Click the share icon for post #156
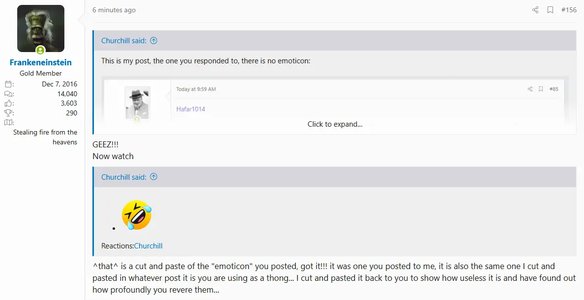The image size is (584, 300). tap(535, 10)
